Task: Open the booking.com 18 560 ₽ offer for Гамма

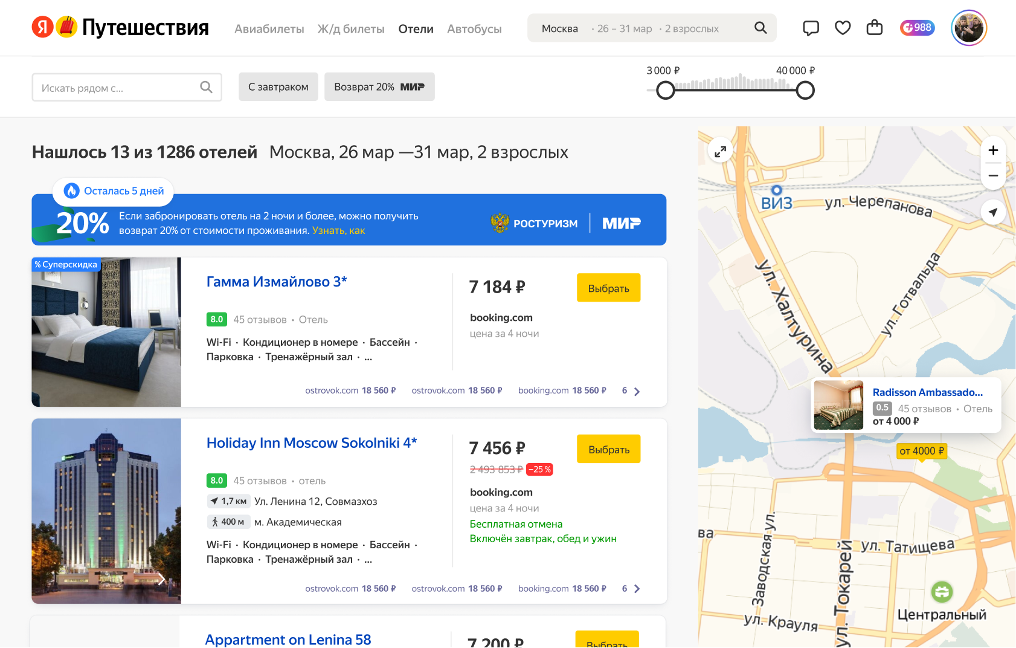Action: pyautogui.click(x=562, y=390)
